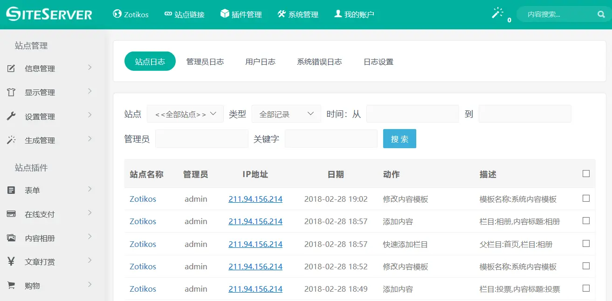Click the user icon for 我的账户
This screenshot has height=301, width=612.
338,14
